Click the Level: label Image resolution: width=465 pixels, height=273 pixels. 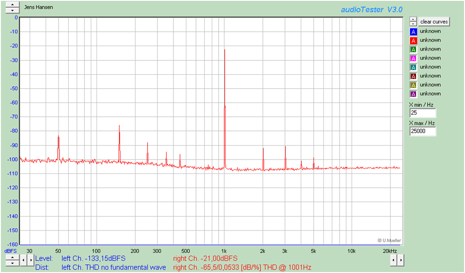point(44,259)
